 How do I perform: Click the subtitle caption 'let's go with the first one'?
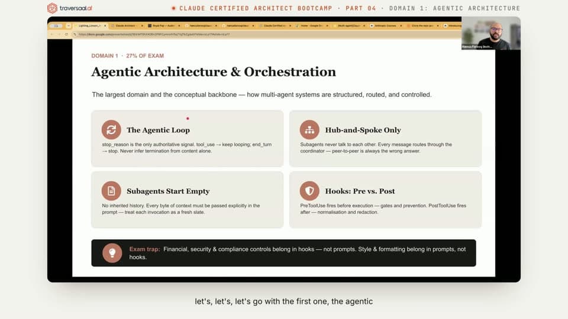click(x=283, y=301)
